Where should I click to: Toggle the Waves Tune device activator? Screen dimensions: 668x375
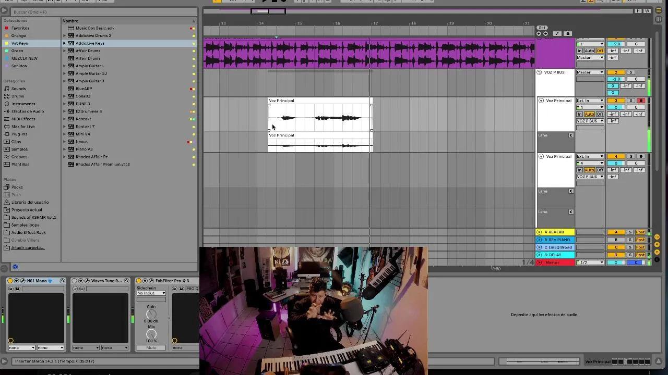[x=74, y=281]
